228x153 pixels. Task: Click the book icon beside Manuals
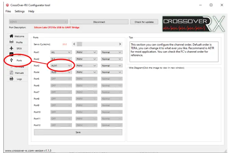click(x=11, y=72)
